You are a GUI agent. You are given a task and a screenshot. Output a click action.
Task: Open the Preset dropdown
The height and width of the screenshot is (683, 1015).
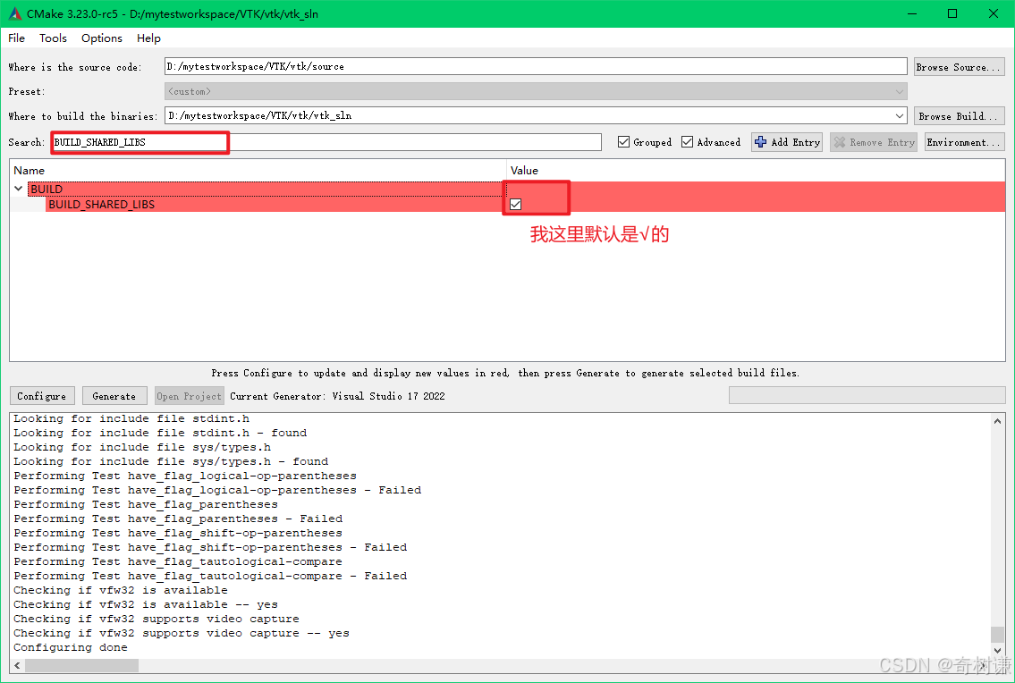point(536,91)
